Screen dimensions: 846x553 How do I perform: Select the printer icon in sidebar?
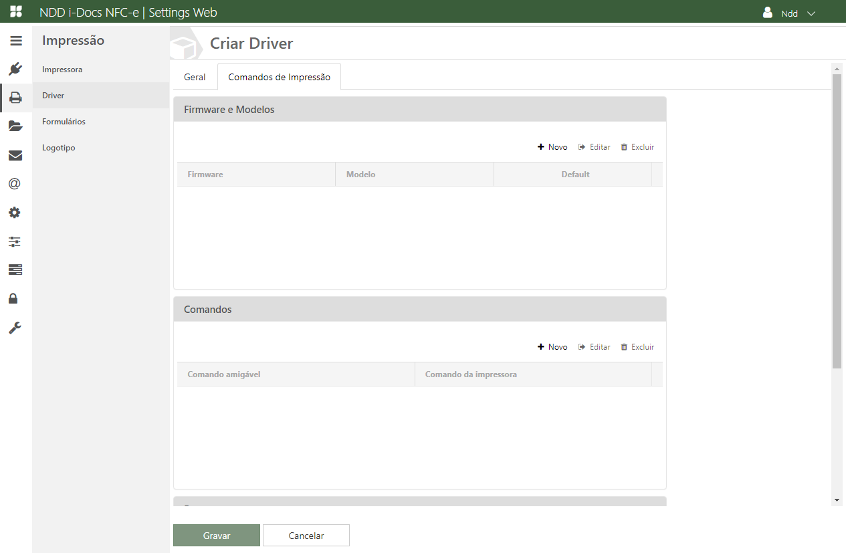point(15,98)
